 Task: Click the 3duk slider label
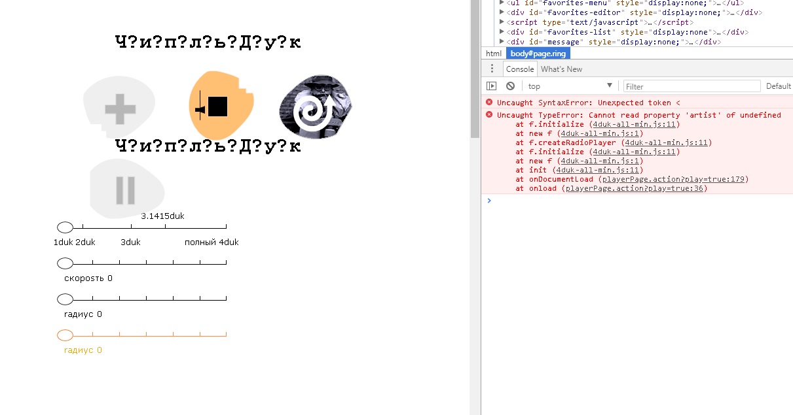coord(130,242)
